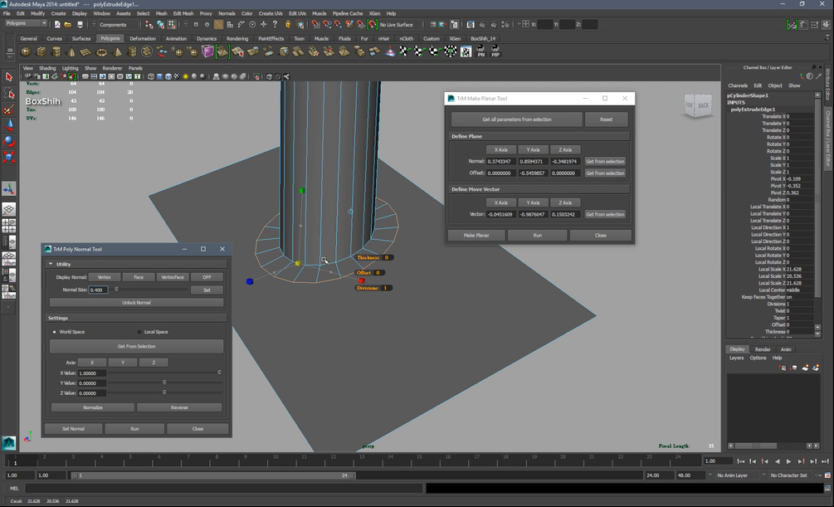This screenshot has width=834, height=507.
Task: Click the X Value slider handle
Action: coord(219,373)
